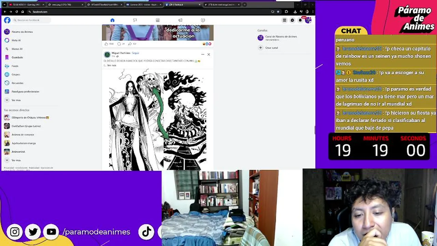Open Recuerdos in left sidebar
Screen dimensions: 437x246
14,83
